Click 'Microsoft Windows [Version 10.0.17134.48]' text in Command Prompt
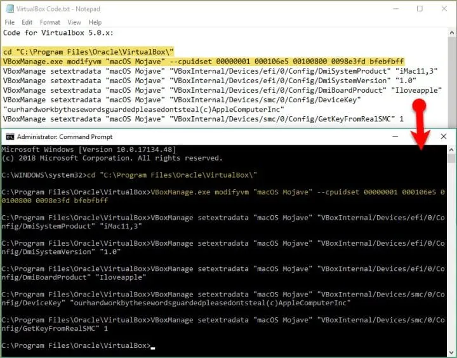Image resolution: width=457 pixels, height=358 pixels. 89,150
